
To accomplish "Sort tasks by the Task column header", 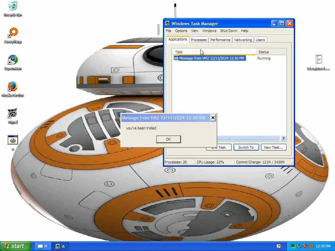I will tap(214, 52).
